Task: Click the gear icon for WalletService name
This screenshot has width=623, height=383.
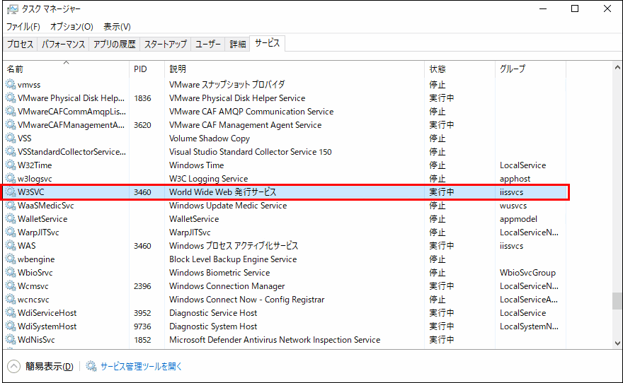Action: (11, 219)
